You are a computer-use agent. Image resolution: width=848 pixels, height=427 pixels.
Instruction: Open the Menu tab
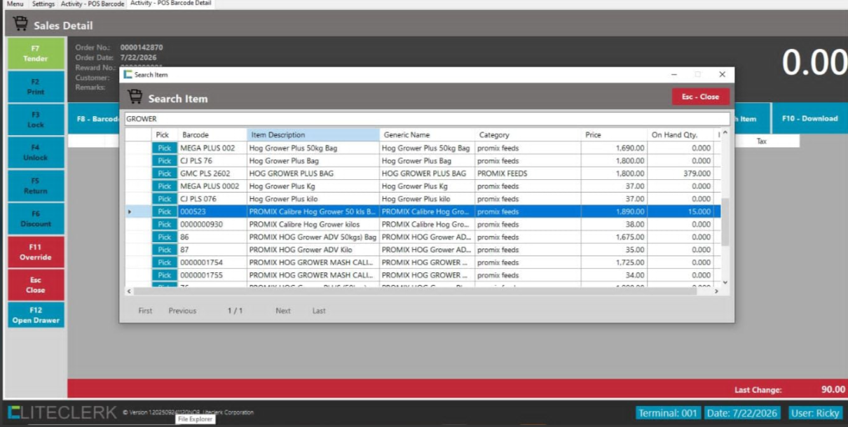point(15,4)
